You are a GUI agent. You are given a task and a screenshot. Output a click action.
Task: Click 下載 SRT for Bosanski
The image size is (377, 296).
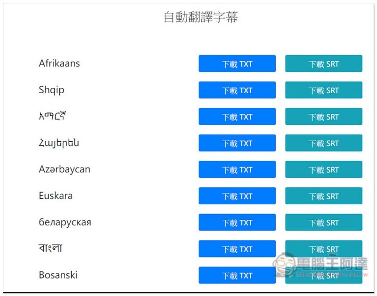click(324, 275)
